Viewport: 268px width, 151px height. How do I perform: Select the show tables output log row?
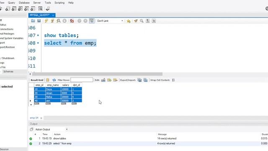[148, 138]
